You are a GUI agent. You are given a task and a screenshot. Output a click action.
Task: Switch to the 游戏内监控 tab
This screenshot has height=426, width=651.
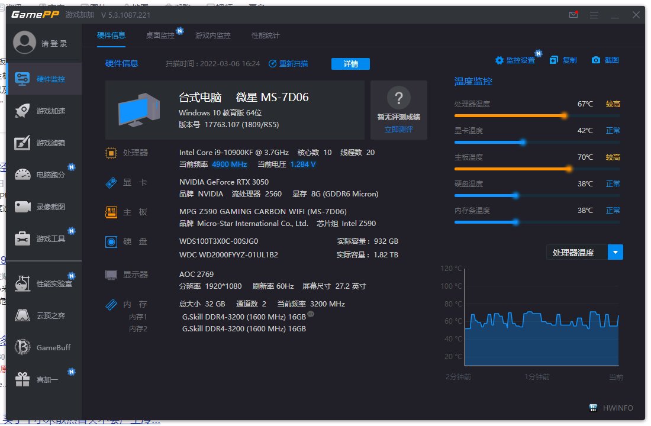pyautogui.click(x=213, y=35)
